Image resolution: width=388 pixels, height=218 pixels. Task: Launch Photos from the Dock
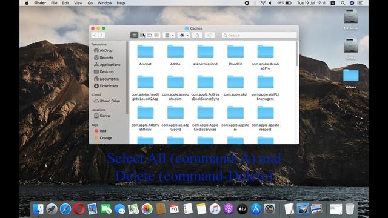[147, 209]
